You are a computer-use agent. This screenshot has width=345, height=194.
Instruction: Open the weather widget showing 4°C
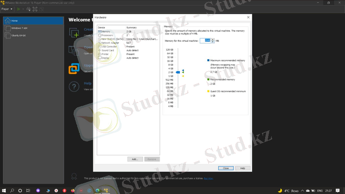(288, 191)
